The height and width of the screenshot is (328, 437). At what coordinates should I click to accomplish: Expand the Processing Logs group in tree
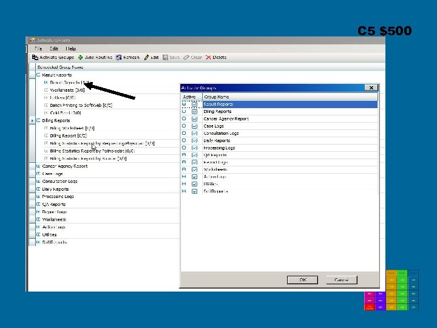click(x=38, y=197)
